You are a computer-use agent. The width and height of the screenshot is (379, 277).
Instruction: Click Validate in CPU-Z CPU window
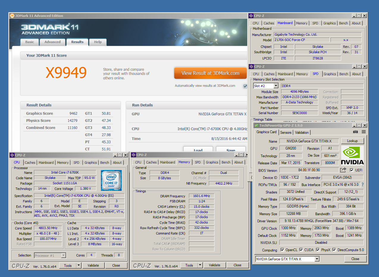[93, 265]
